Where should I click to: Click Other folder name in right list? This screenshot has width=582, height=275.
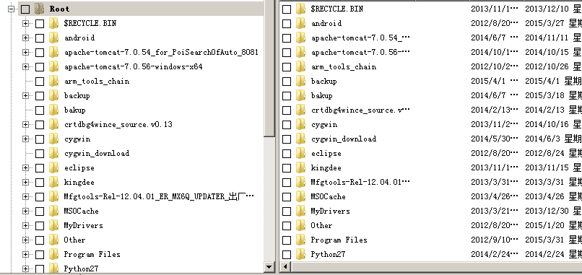(x=321, y=225)
